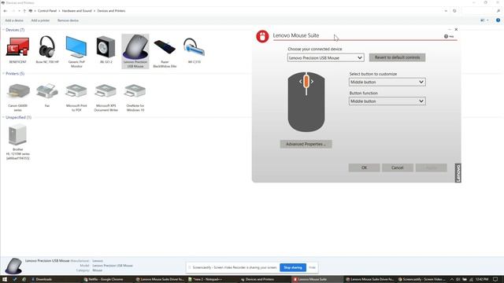This screenshot has width=504, height=283.
Task: Select the Microsoft Print to PDF icon
Action: 76,91
